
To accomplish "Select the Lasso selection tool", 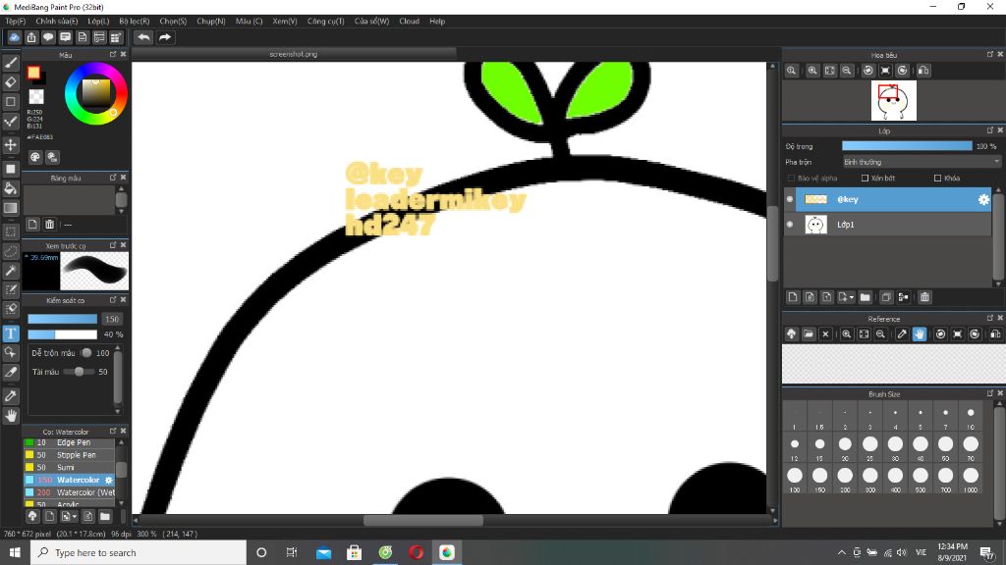I will (x=11, y=251).
